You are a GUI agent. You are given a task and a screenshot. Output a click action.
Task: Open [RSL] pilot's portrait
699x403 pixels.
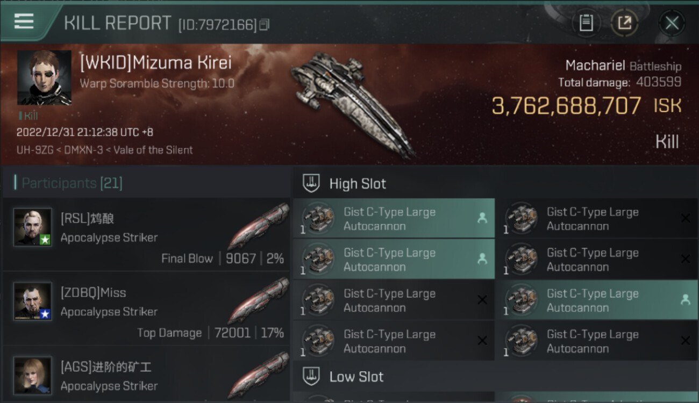(x=33, y=227)
